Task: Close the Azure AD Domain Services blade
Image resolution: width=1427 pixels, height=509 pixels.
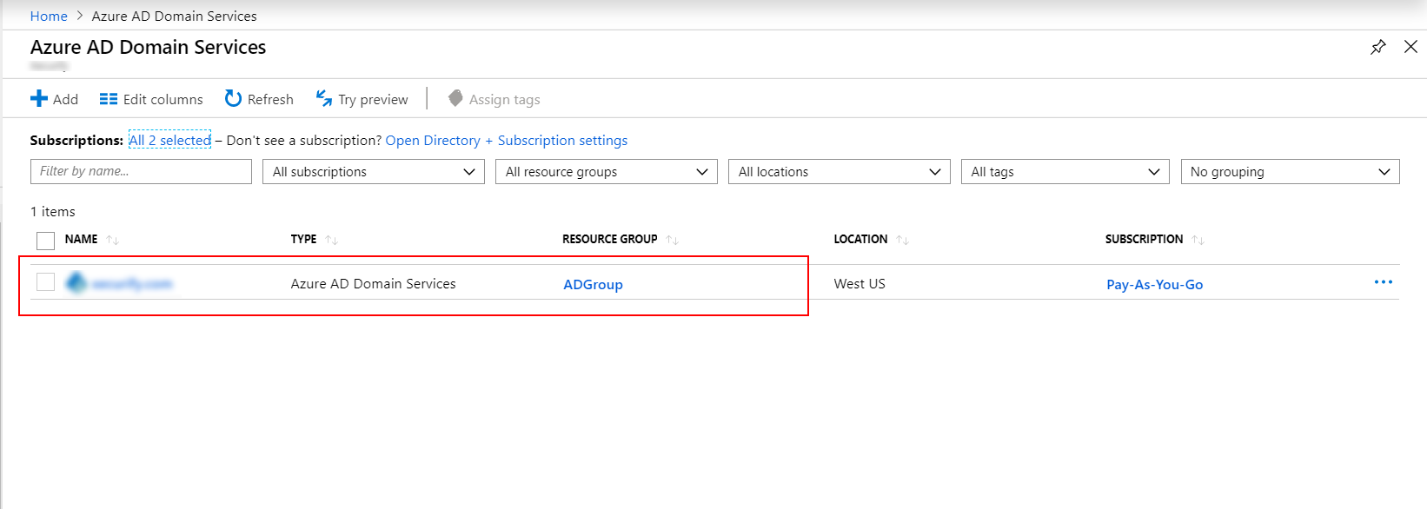Action: coord(1410,47)
